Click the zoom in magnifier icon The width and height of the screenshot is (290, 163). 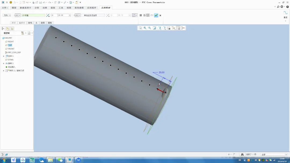coord(145,28)
